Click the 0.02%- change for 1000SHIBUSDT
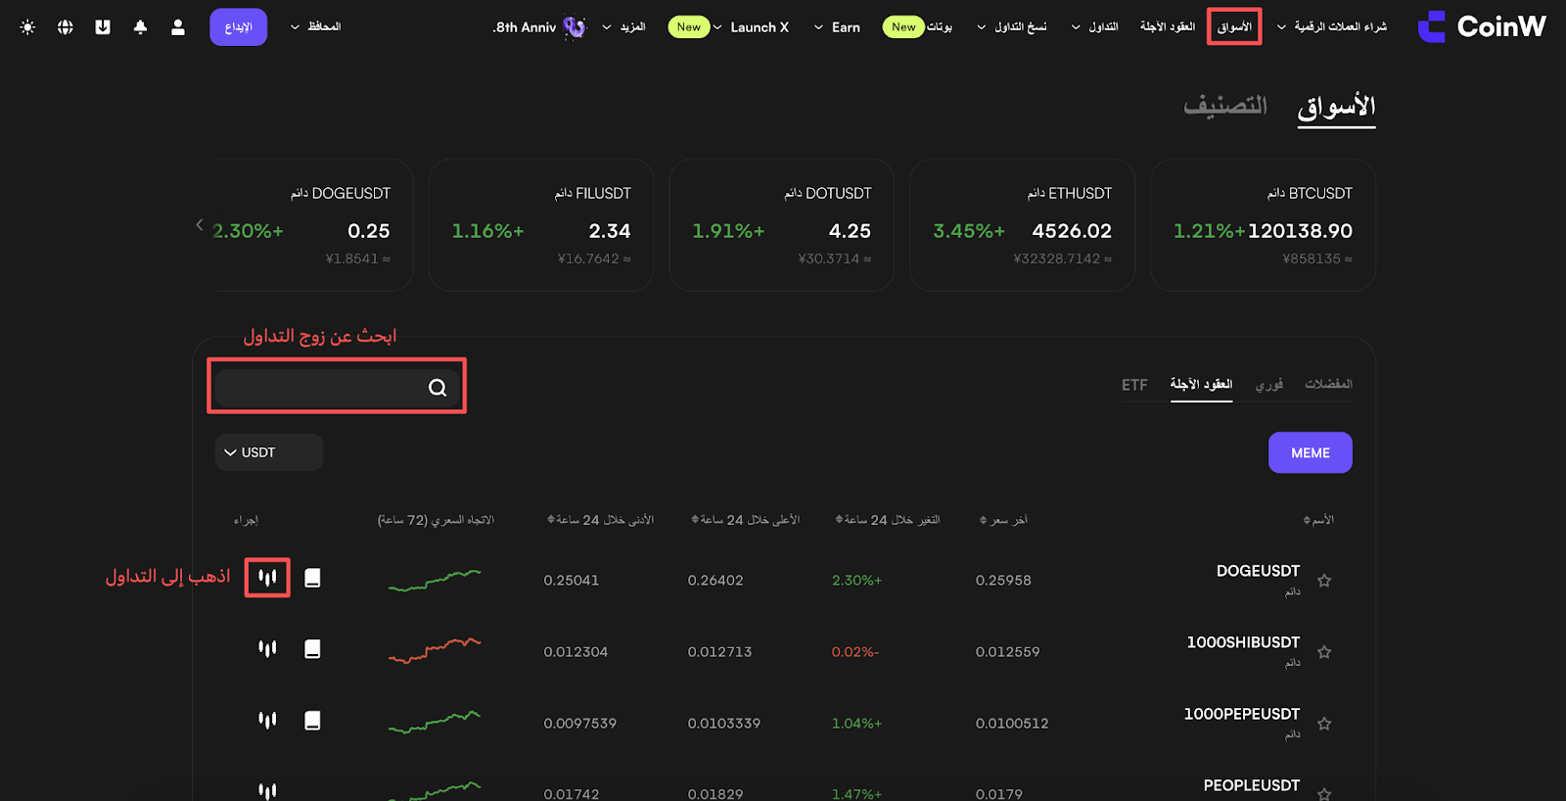The image size is (1566, 801). pos(855,652)
